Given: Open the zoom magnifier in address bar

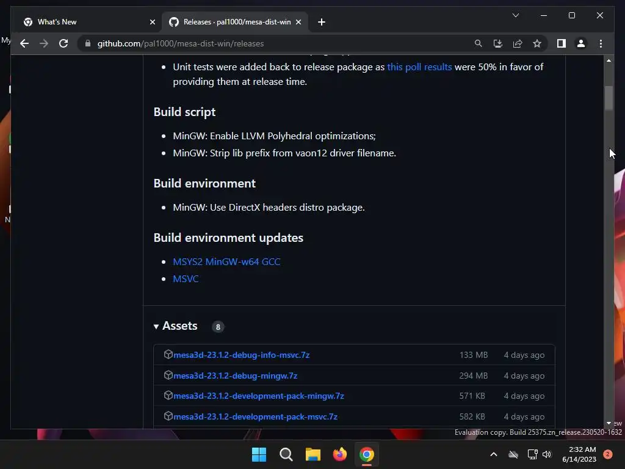Looking at the screenshot, I should click(479, 43).
